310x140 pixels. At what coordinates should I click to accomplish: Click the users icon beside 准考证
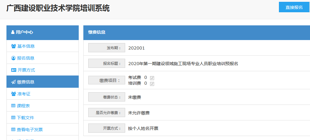[x=13, y=94]
